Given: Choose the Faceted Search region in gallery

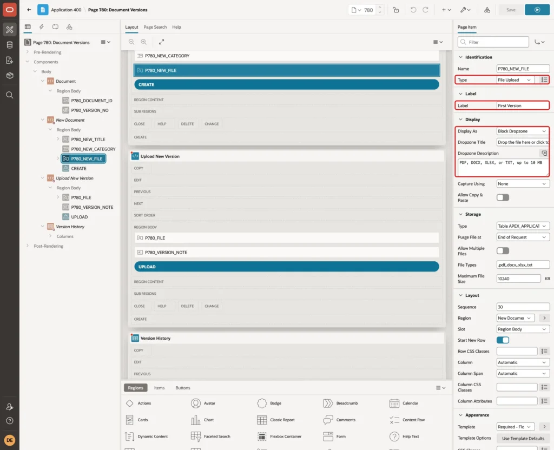Looking at the screenshot, I should (210, 436).
